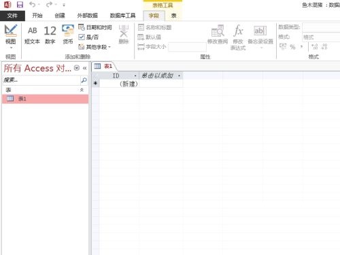The image size is (340, 255).
Task: Open navigation pane category dropdown arrow
Action: 77,68
